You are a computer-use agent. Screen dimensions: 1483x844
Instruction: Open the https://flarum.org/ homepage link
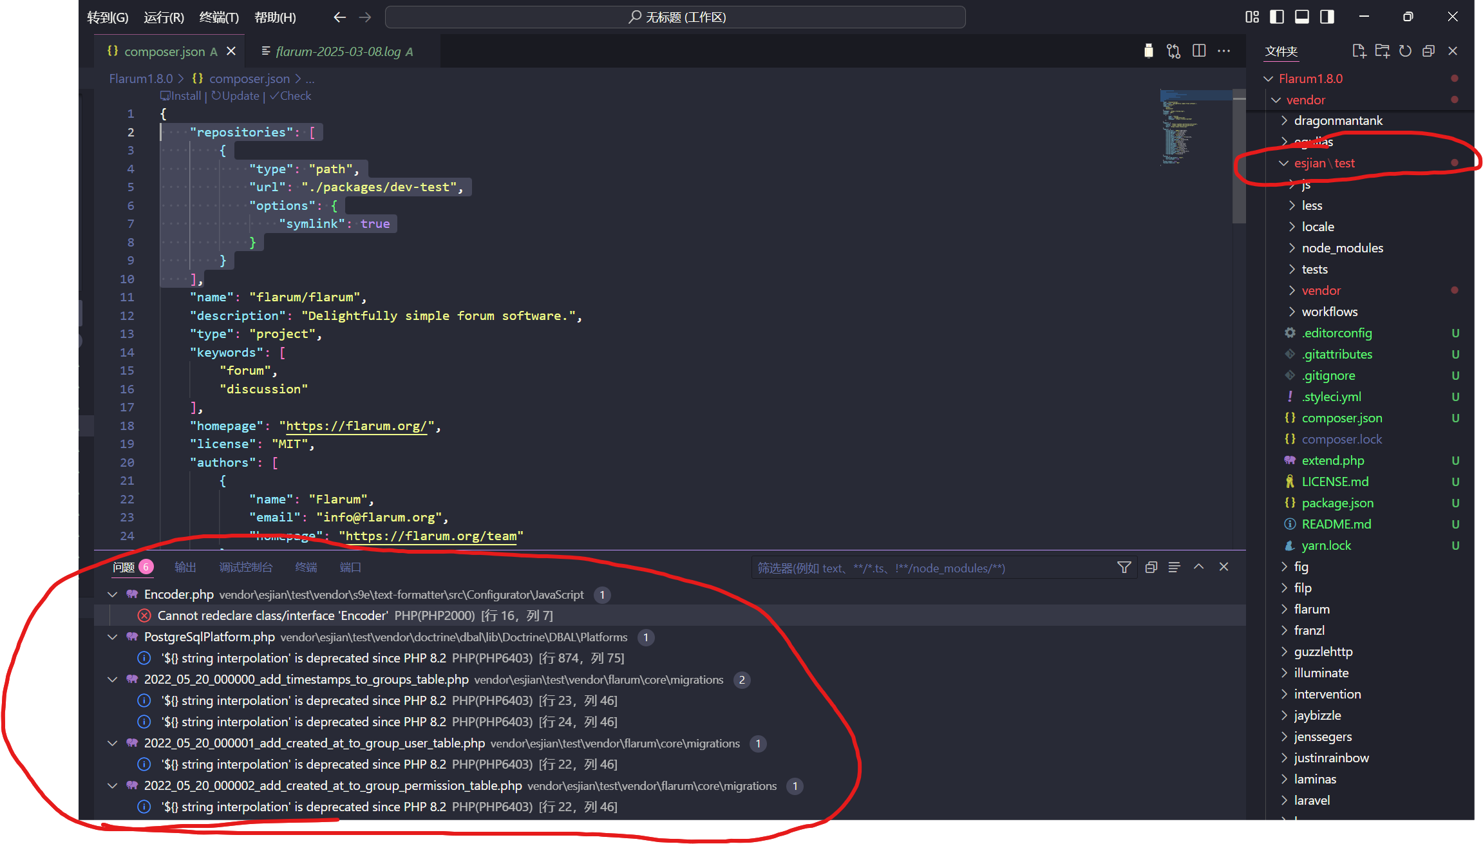[356, 426]
